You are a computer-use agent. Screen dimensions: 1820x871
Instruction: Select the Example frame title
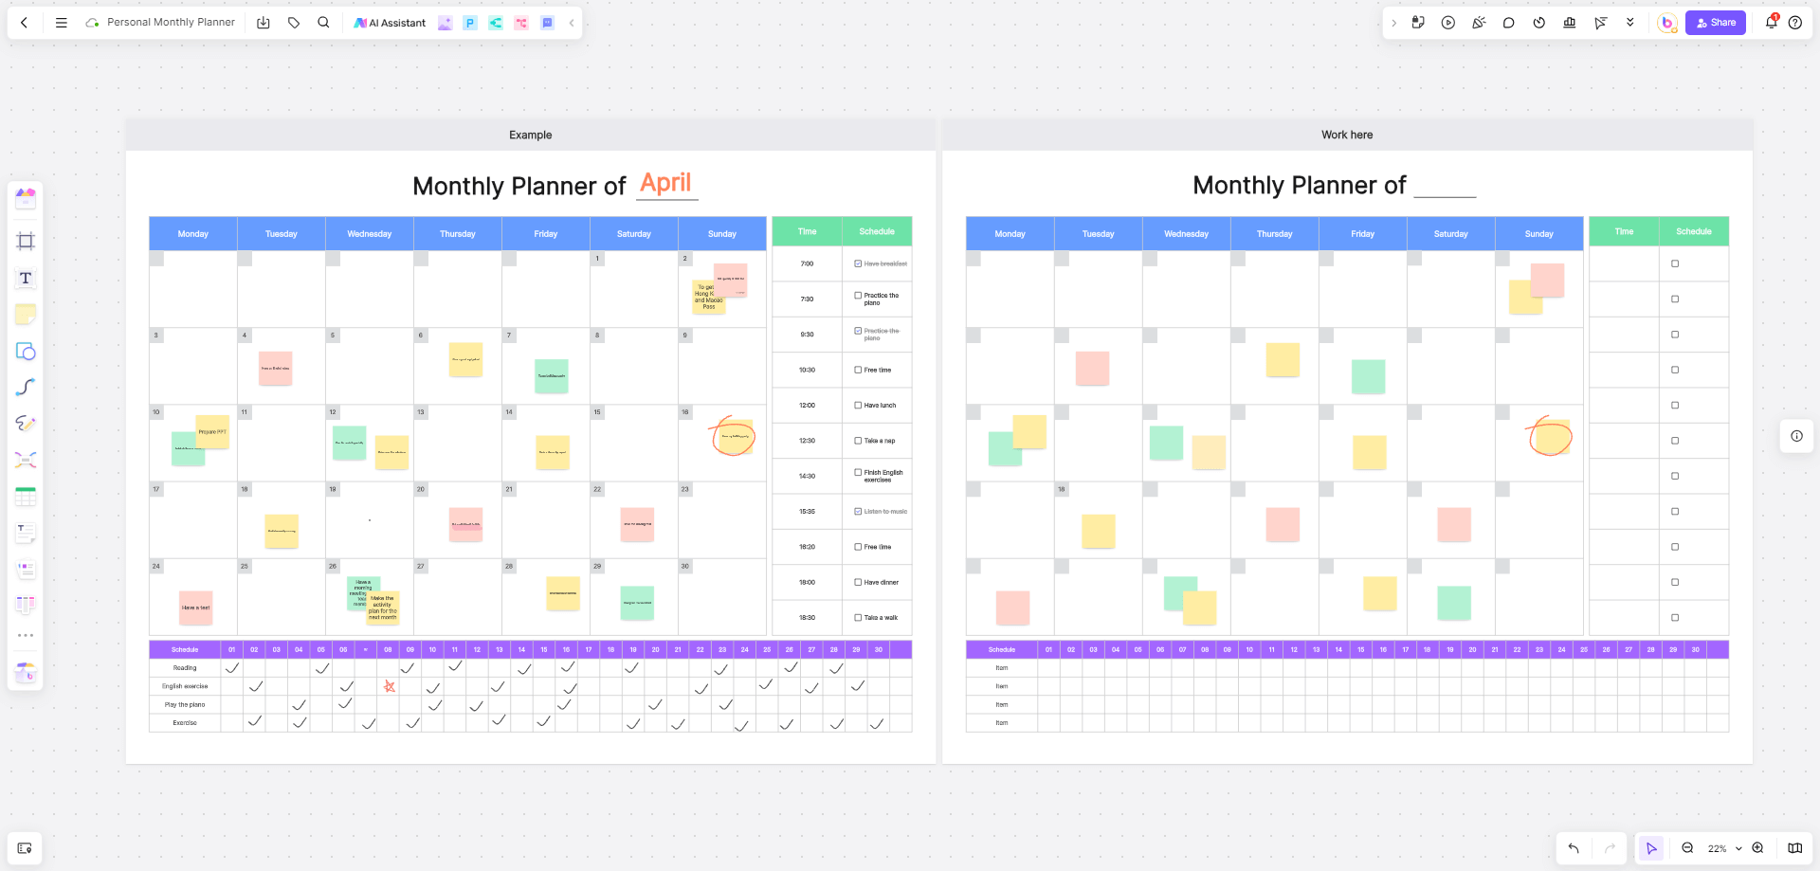(530, 135)
